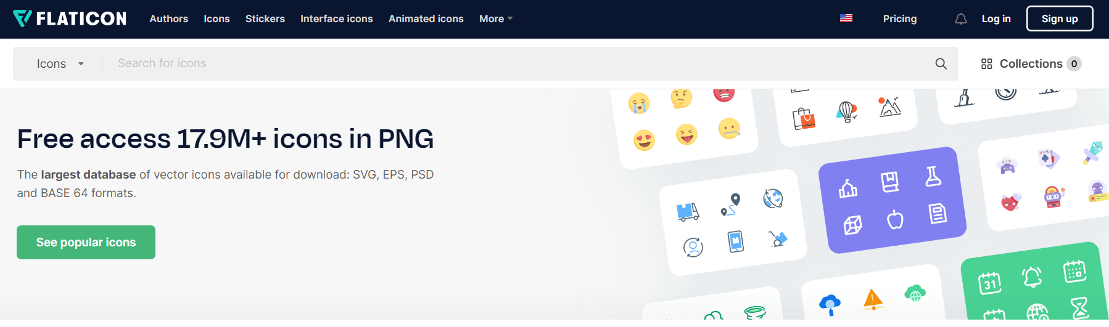Select the blue delivery truck icon

pyautogui.click(x=688, y=212)
